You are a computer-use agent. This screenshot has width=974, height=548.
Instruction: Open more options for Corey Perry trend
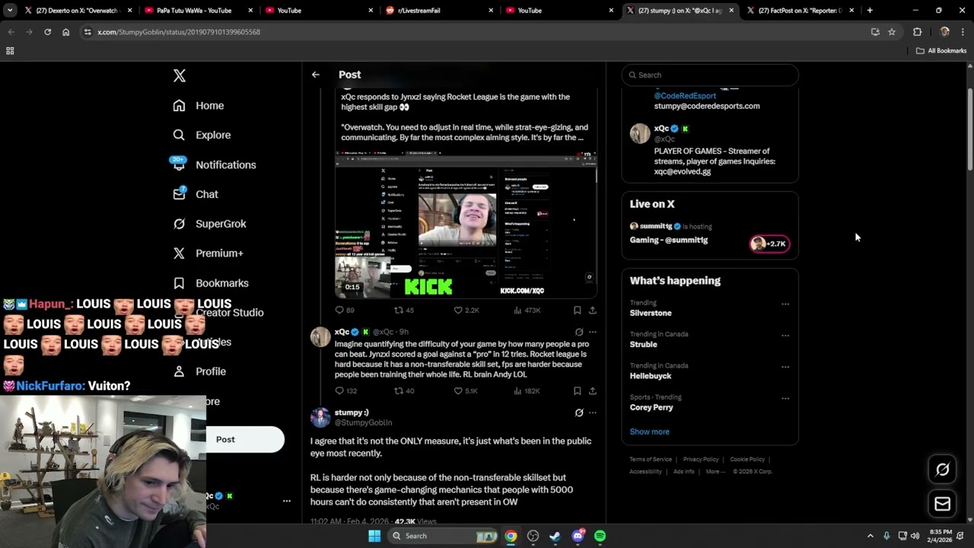[x=785, y=398]
